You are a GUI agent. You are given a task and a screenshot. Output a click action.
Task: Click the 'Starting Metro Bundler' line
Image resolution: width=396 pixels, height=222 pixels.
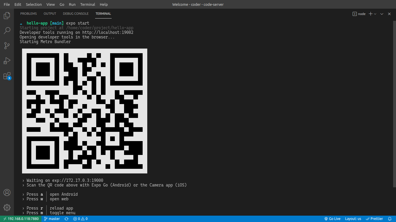45,42
